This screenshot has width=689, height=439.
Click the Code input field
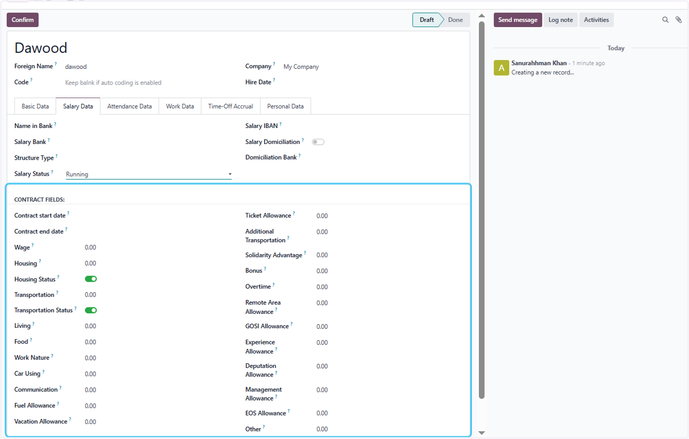[x=149, y=83]
